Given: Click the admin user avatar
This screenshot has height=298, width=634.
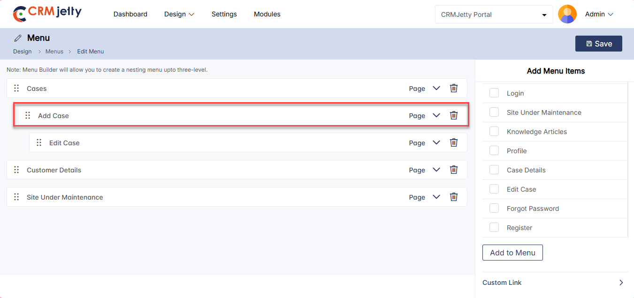Looking at the screenshot, I should (567, 14).
